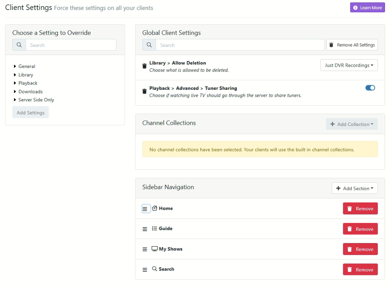
Task: Disable the Tuner Sharing toggle
Action: coord(370,88)
